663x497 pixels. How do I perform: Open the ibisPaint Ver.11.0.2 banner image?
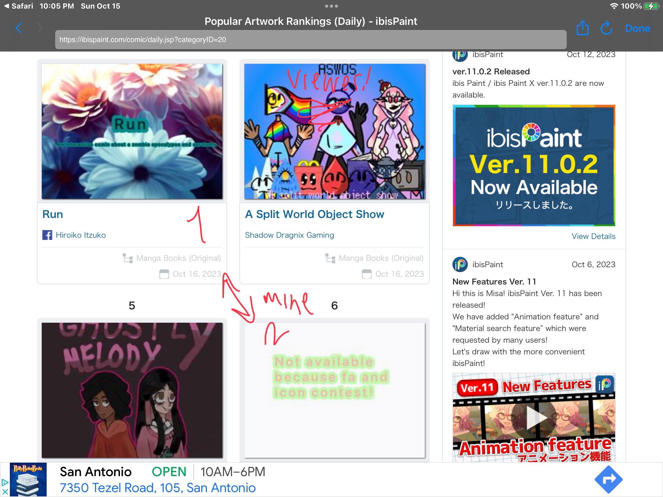coord(534,166)
